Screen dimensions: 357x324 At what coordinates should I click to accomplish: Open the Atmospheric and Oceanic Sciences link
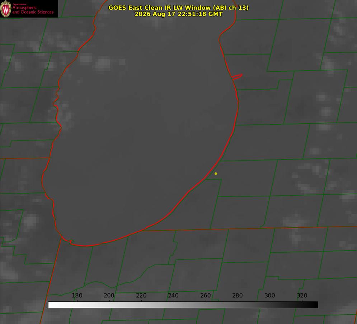pos(33,10)
